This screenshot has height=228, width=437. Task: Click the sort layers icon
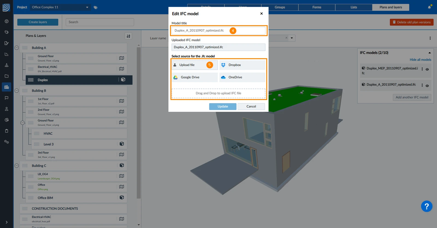[128, 36]
